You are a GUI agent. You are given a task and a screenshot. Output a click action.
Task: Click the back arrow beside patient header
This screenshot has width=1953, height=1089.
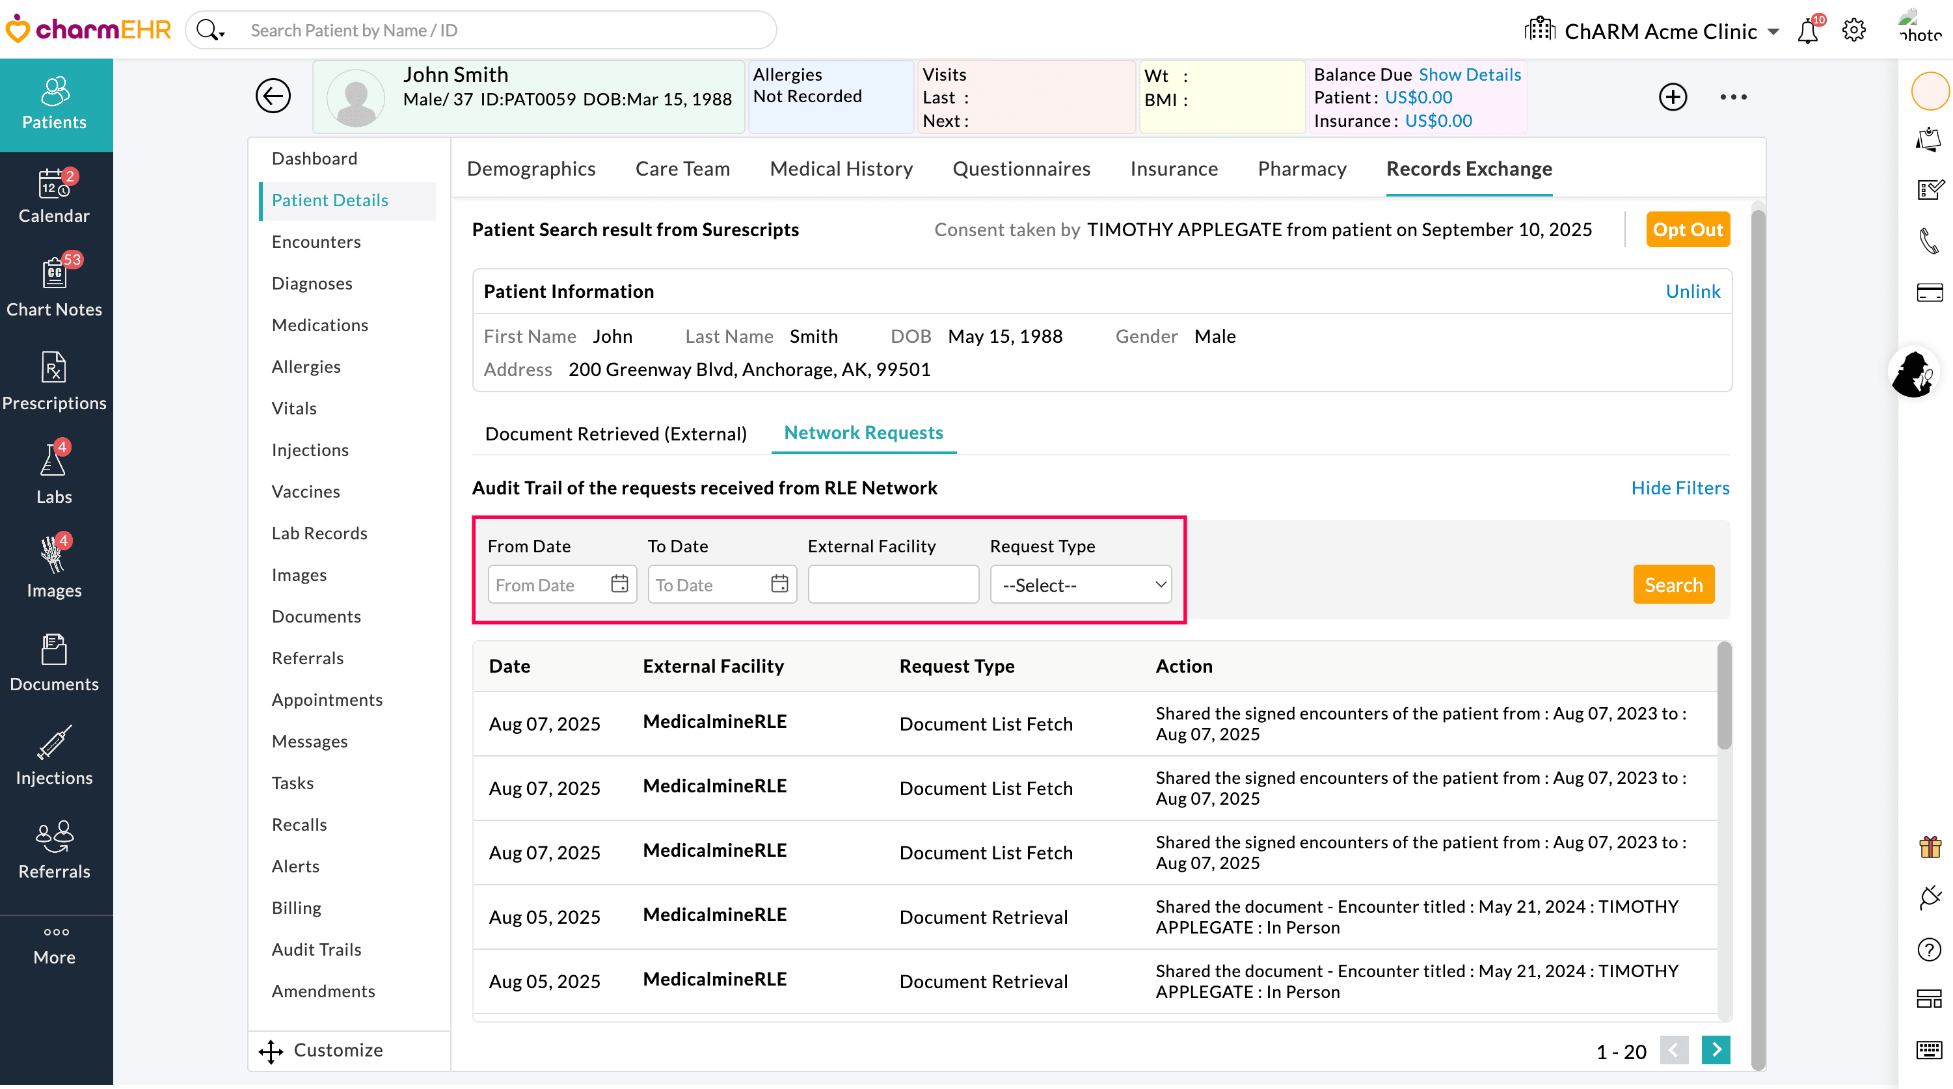pos(273,96)
